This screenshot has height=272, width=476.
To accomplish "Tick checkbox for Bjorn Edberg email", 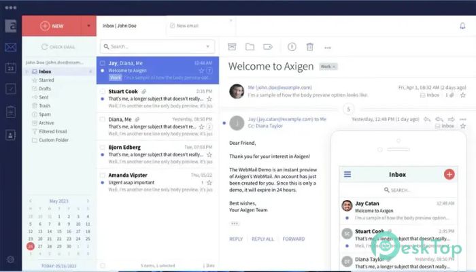I will pyautogui.click(x=103, y=147).
